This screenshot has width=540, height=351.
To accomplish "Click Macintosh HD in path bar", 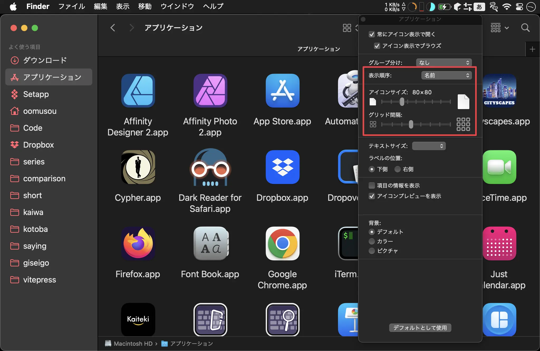I will pyautogui.click(x=129, y=344).
